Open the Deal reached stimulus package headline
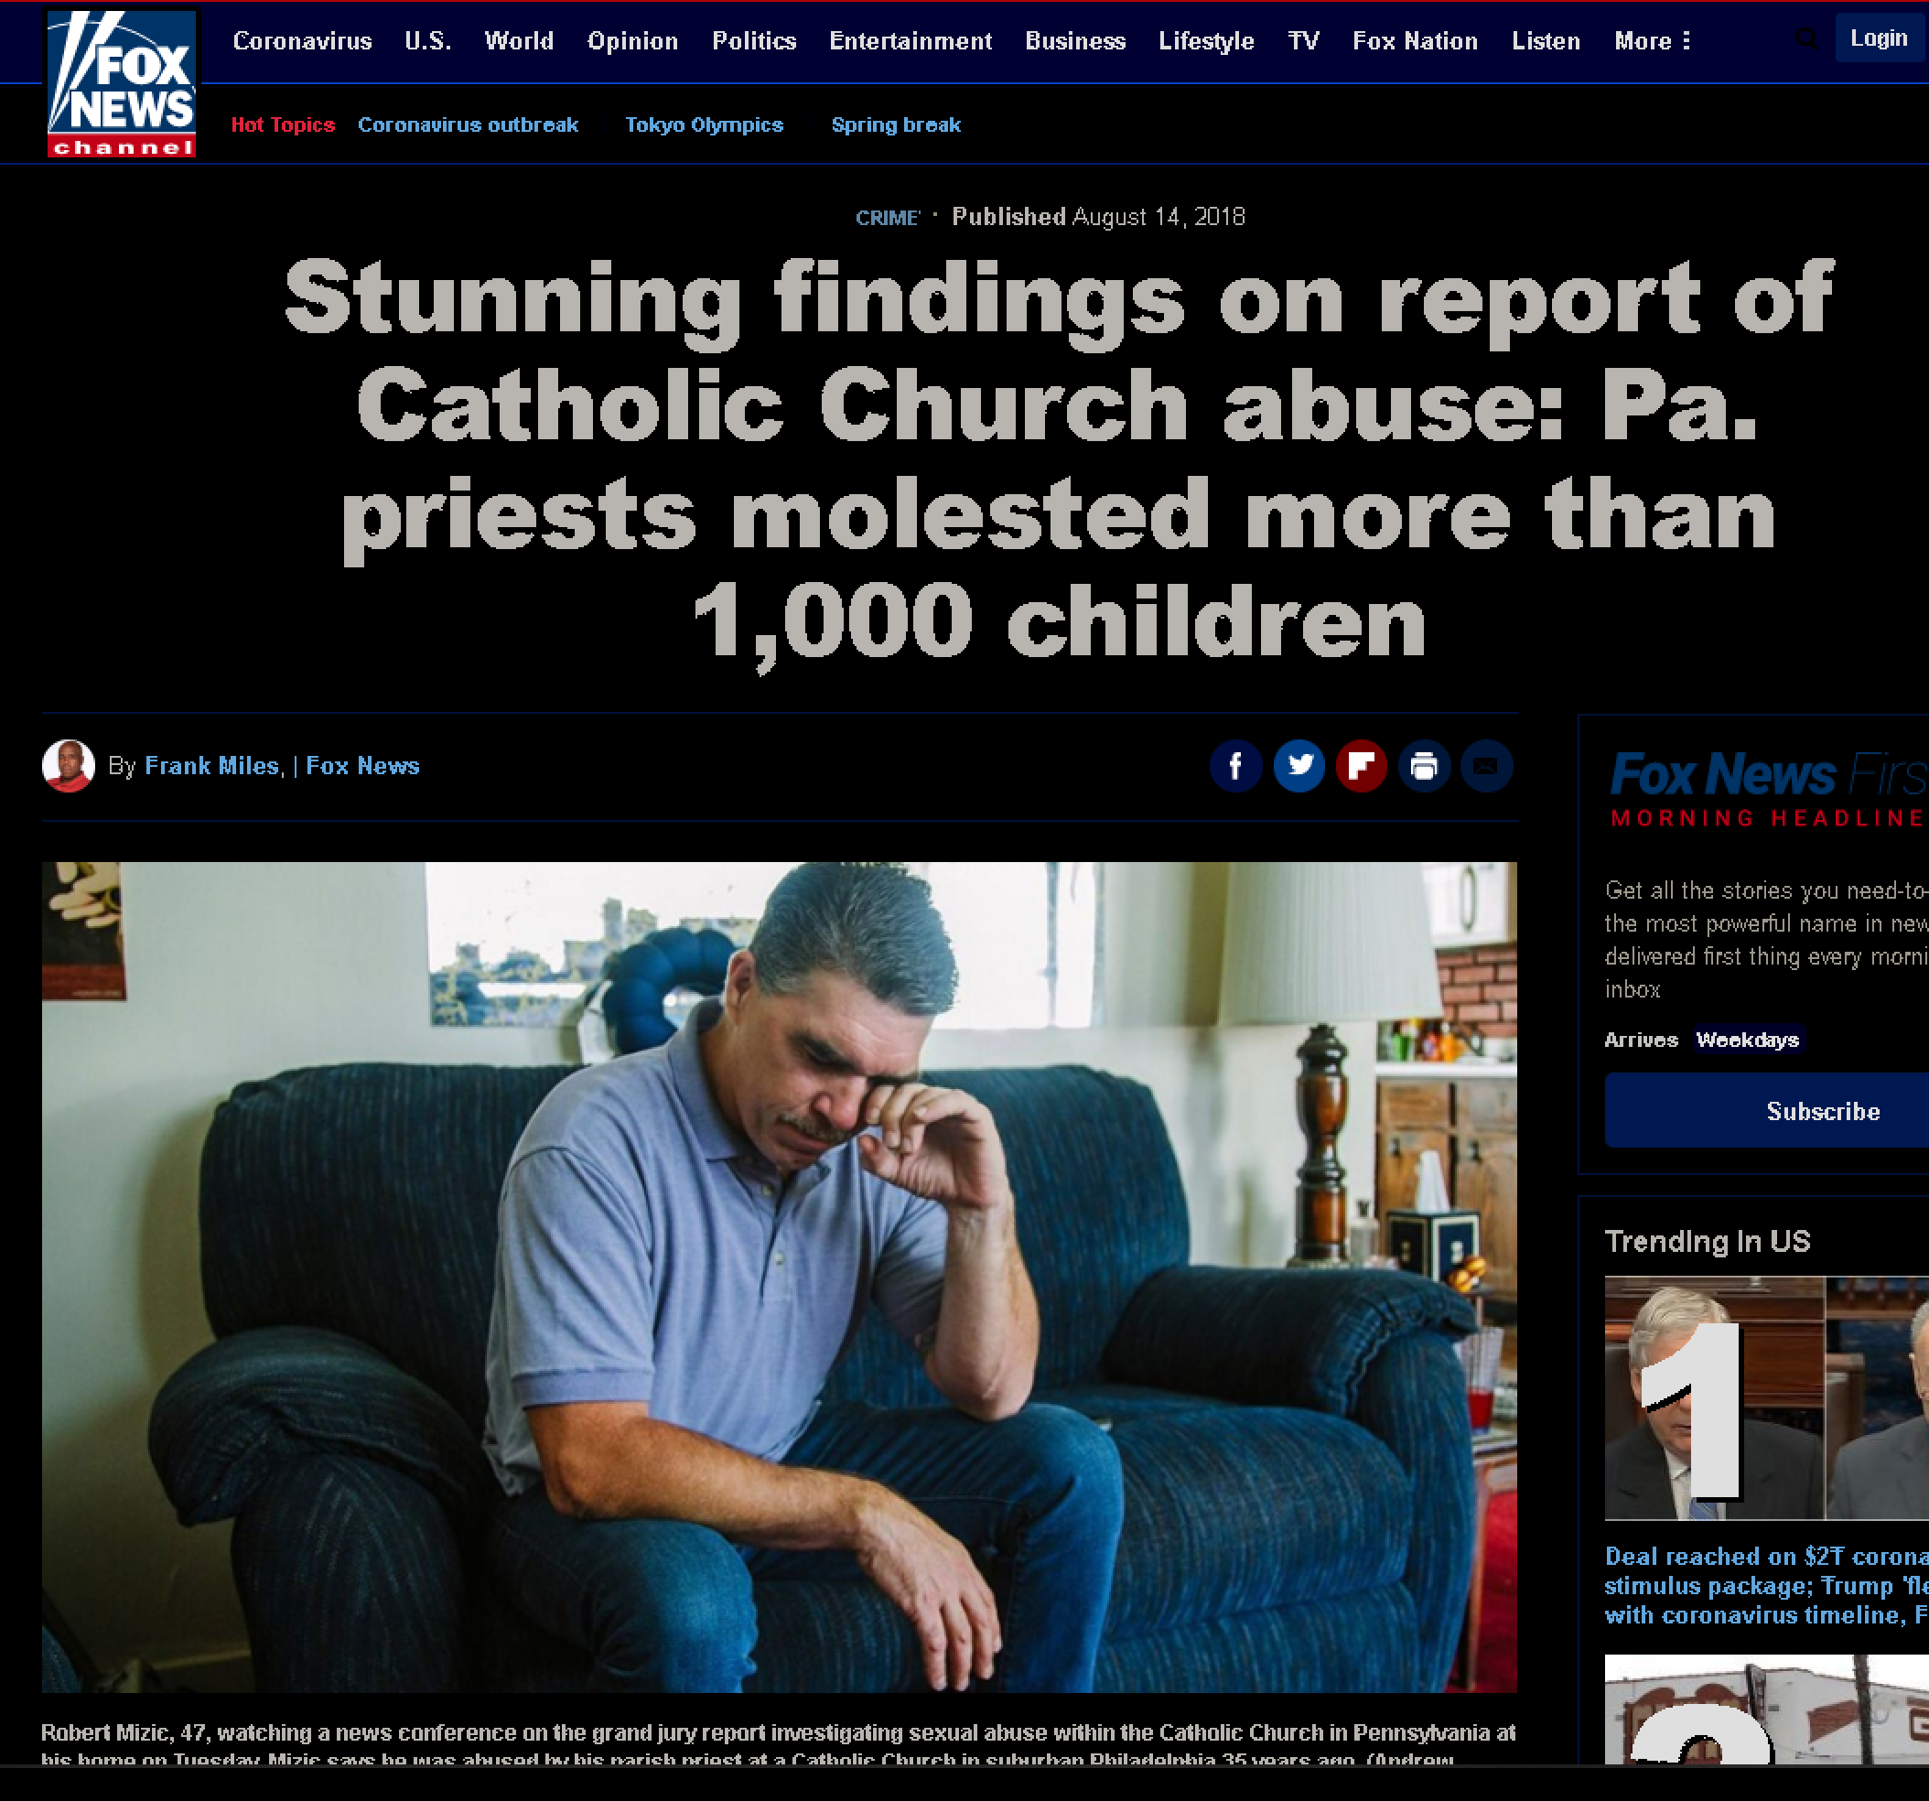 coord(1766,1586)
